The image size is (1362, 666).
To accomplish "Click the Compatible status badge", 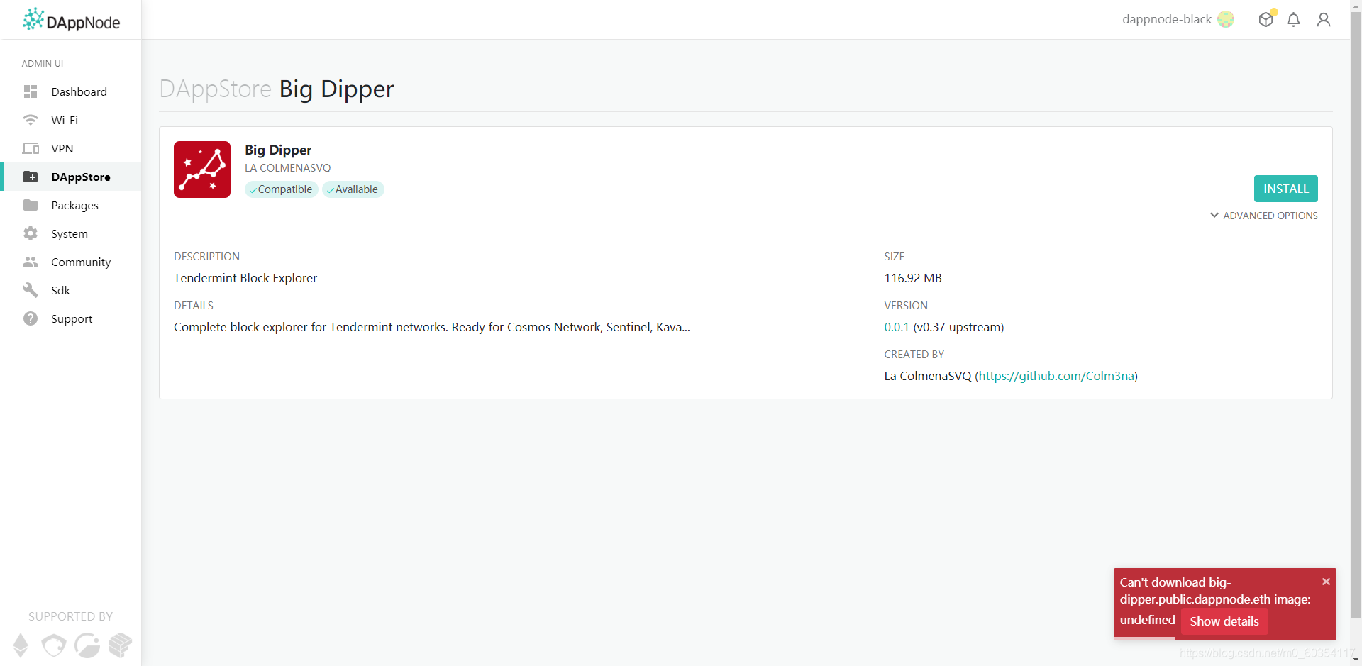I will tap(282, 189).
